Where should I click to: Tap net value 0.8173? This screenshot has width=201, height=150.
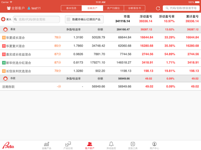(78, 62)
